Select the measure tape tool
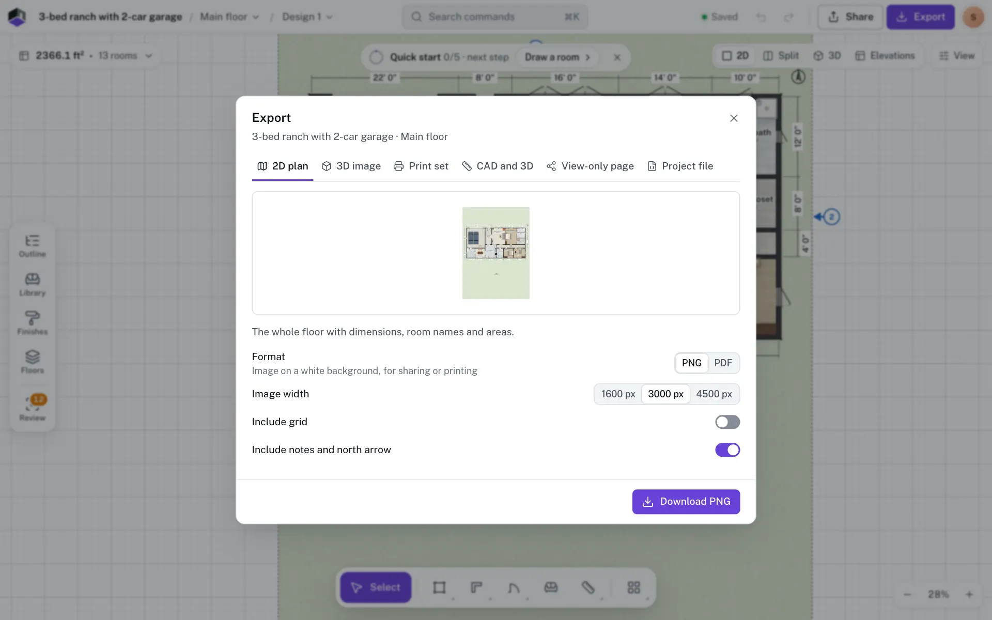 pos(588,587)
